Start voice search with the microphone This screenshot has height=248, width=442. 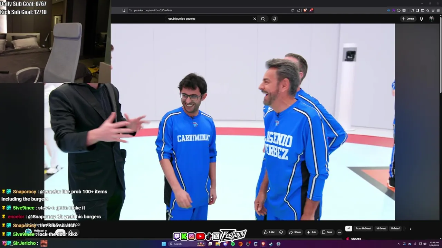[275, 19]
